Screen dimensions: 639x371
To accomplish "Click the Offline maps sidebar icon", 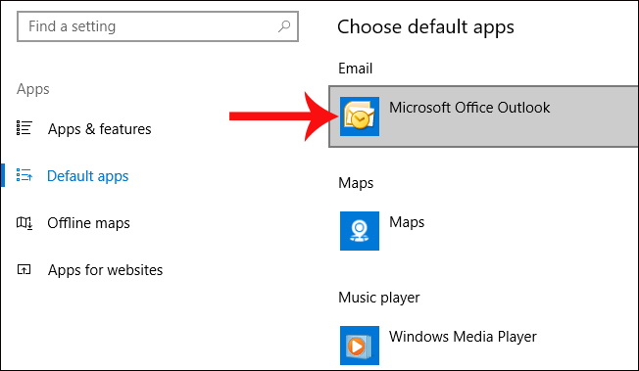I will click(25, 223).
